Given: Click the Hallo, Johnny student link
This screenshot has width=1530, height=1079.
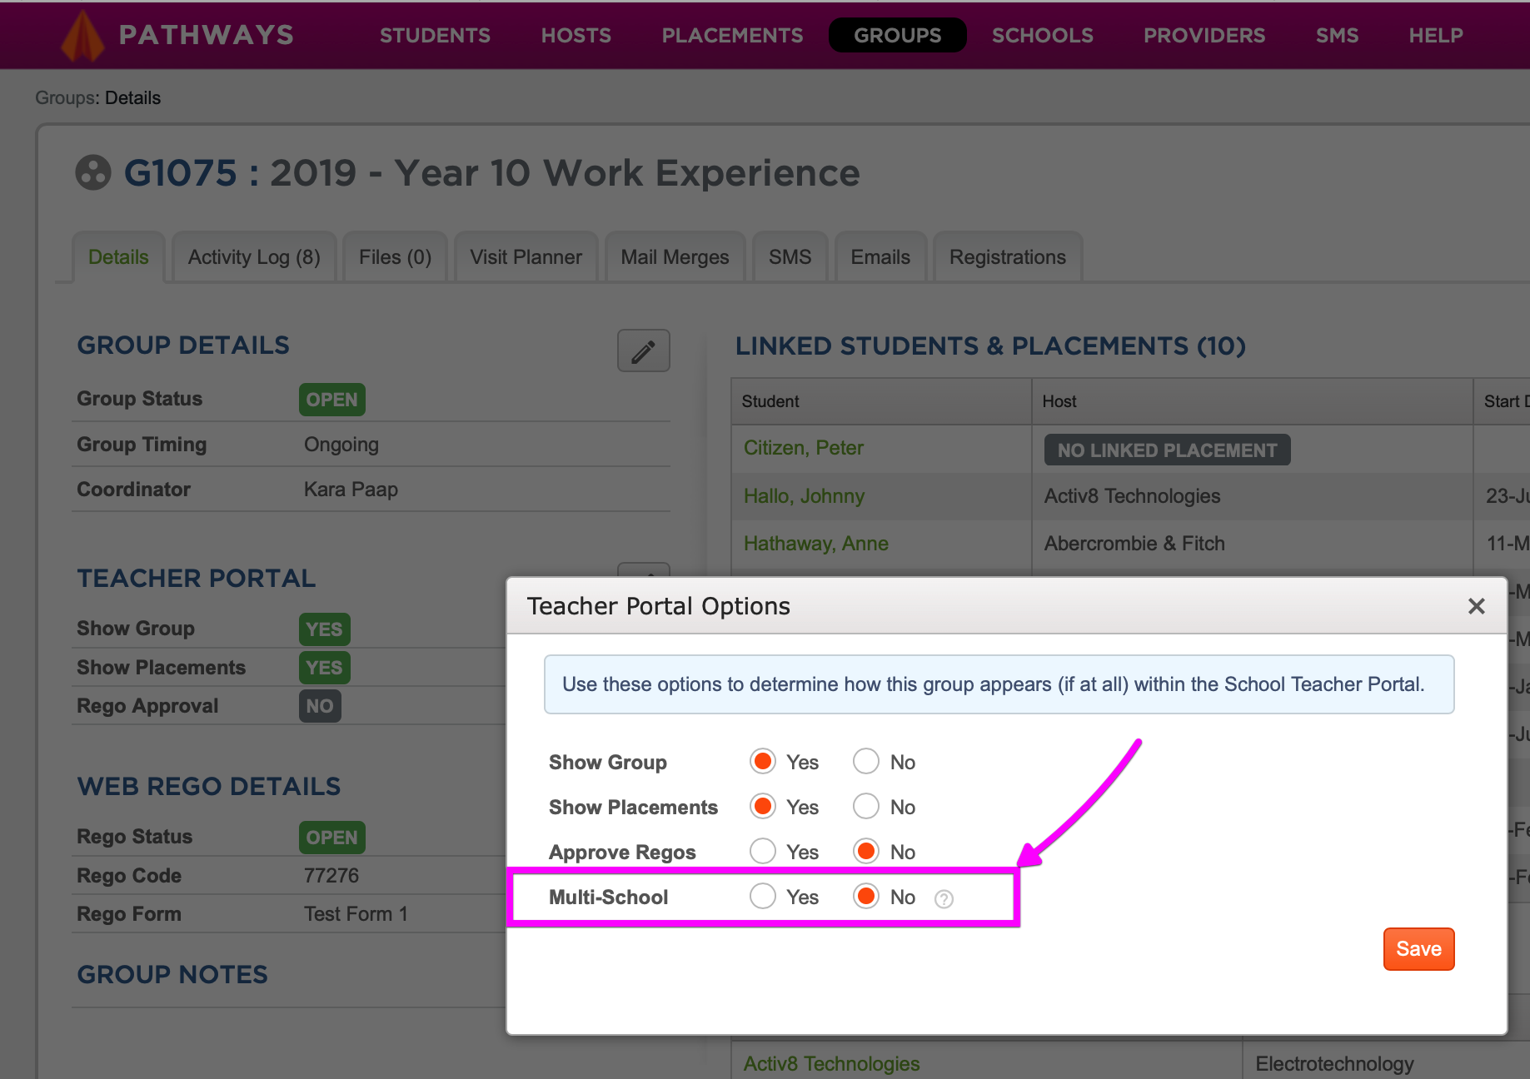Looking at the screenshot, I should [x=803, y=495].
